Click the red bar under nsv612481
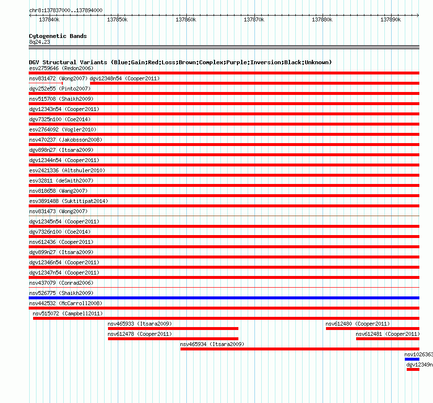 (x=388, y=339)
